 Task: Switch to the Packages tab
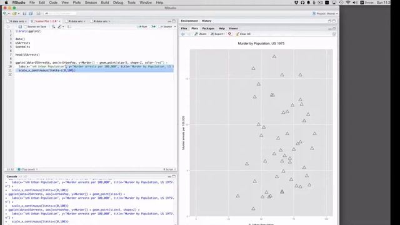pos(208,29)
